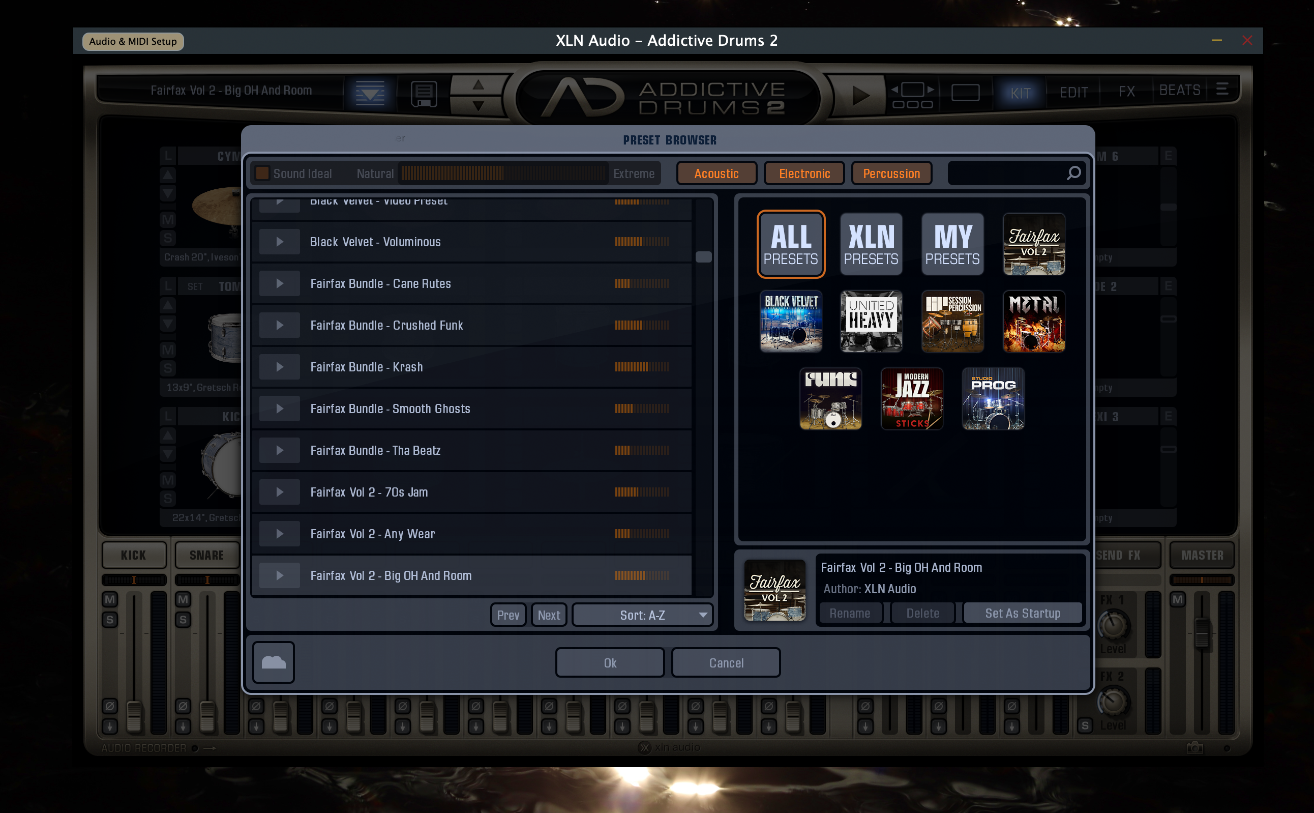This screenshot has height=813, width=1314.
Task: Click the Ok button
Action: (609, 663)
